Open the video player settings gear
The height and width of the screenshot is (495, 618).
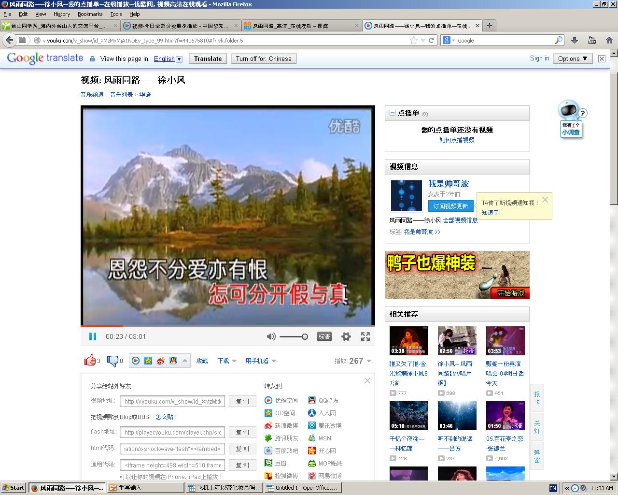346,336
